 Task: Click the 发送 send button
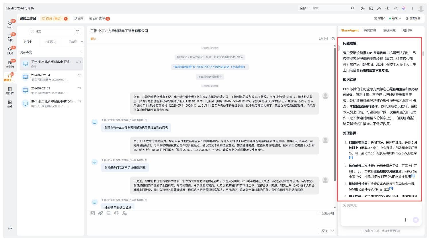click(x=324, y=231)
